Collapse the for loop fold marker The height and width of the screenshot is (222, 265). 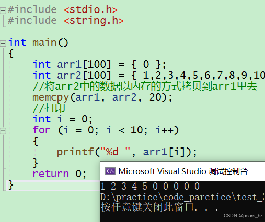(3, 131)
